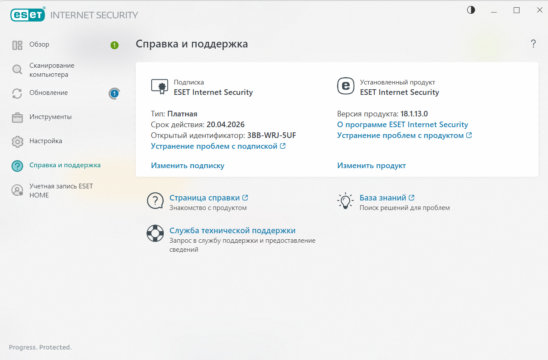Screen dimensions: 548x360
Task: Open Устранение проблем с подпиской link
Action: click(214, 146)
